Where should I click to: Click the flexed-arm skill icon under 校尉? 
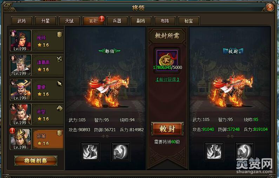(x=245, y=152)
